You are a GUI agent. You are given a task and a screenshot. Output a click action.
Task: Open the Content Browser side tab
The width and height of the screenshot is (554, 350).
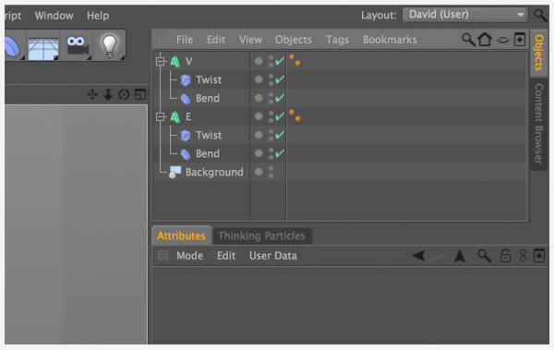point(539,124)
